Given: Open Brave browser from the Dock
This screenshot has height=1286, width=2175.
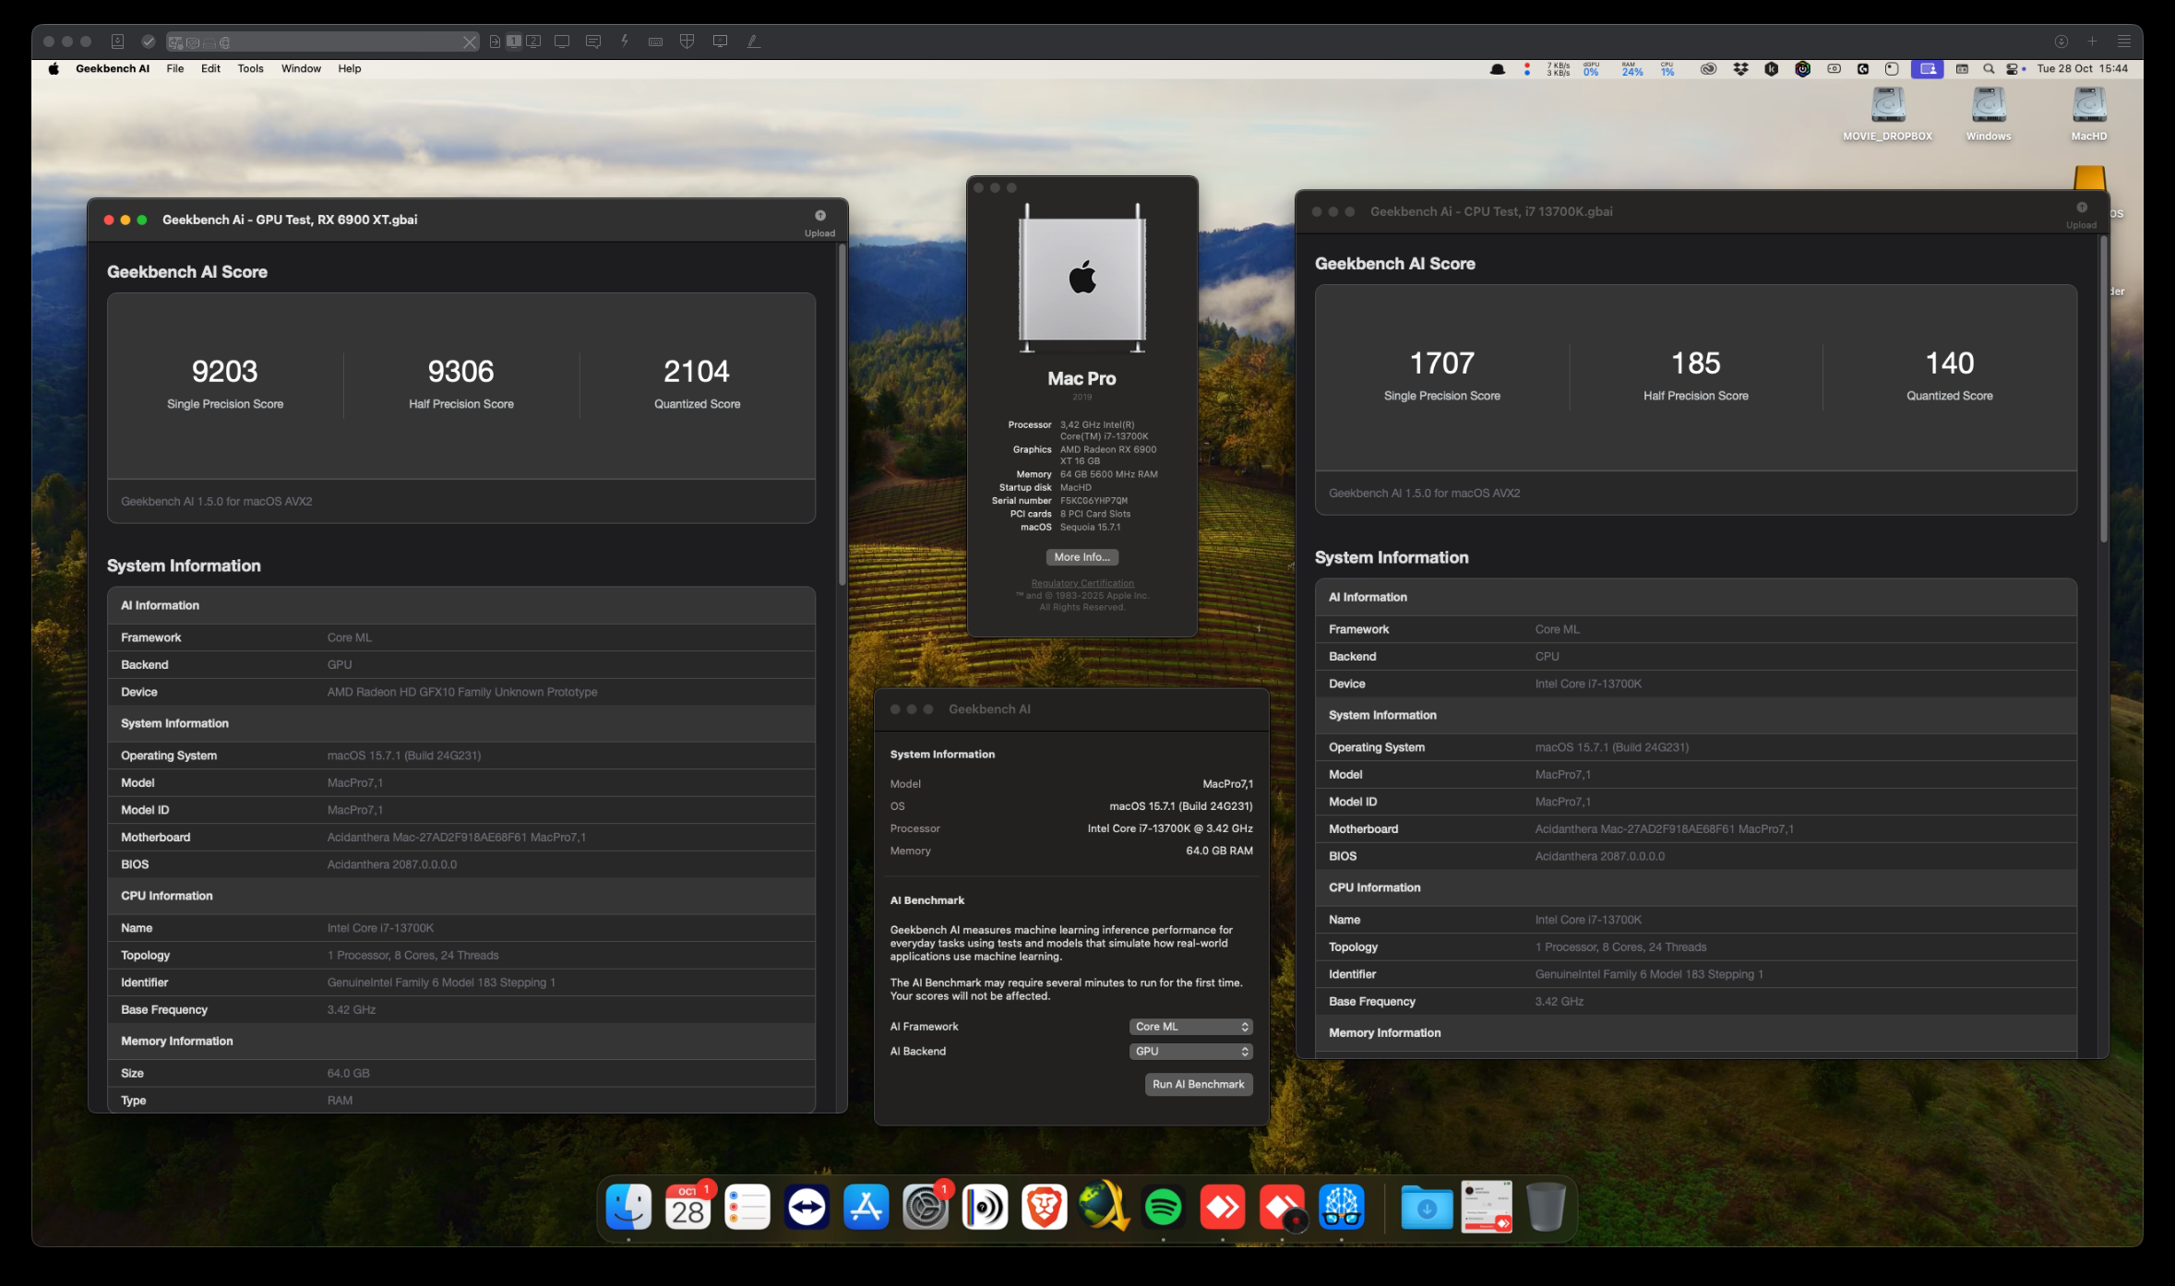Looking at the screenshot, I should click(1044, 1207).
